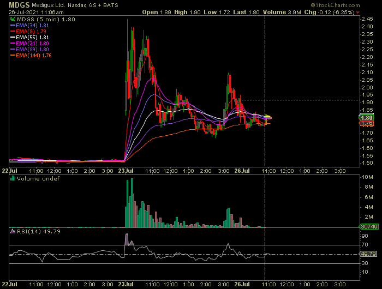Click the MDGS ticker symbol in header
Viewport: 382px width, 289px height.
[19, 5]
